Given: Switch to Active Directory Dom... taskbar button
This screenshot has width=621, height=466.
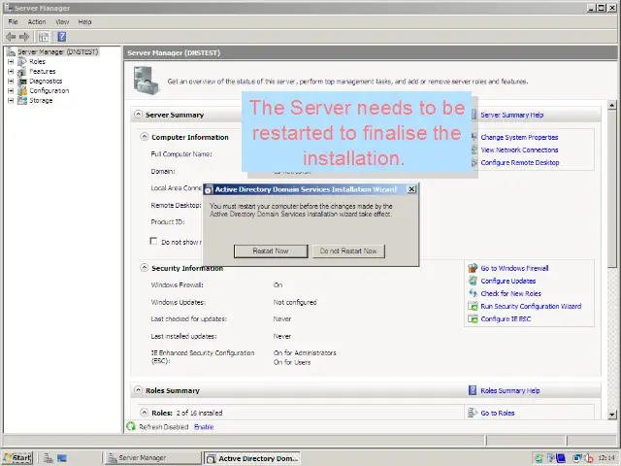Looking at the screenshot, I should point(252,458).
